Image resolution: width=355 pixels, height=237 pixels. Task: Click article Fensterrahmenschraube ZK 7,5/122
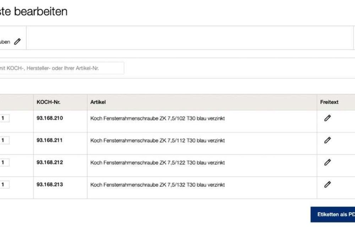[x=158, y=163]
